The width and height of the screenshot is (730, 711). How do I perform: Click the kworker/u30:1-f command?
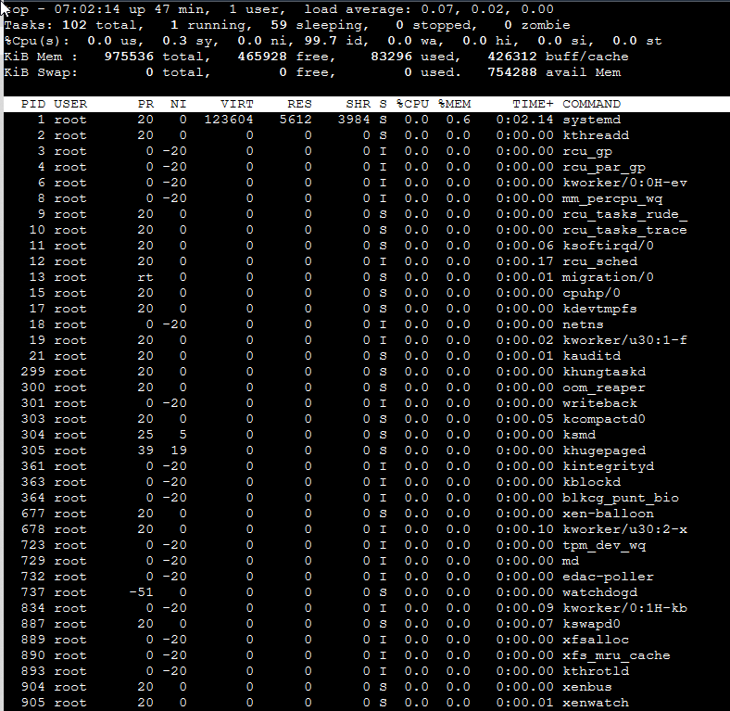[x=624, y=340]
